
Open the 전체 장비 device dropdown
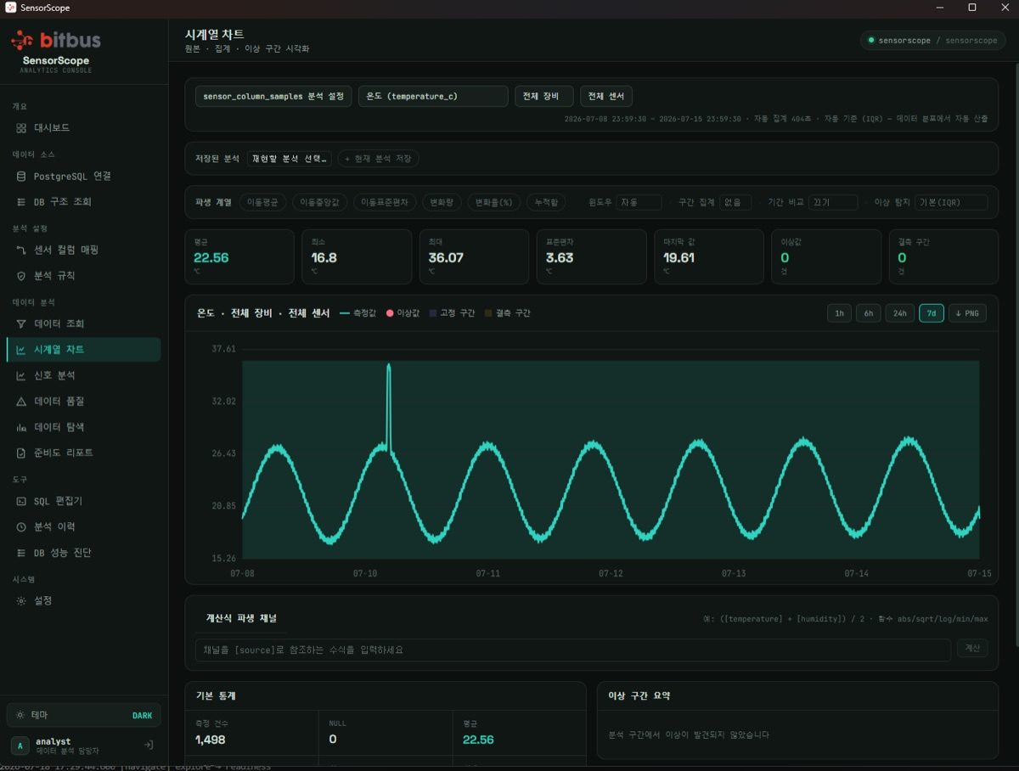(x=543, y=96)
